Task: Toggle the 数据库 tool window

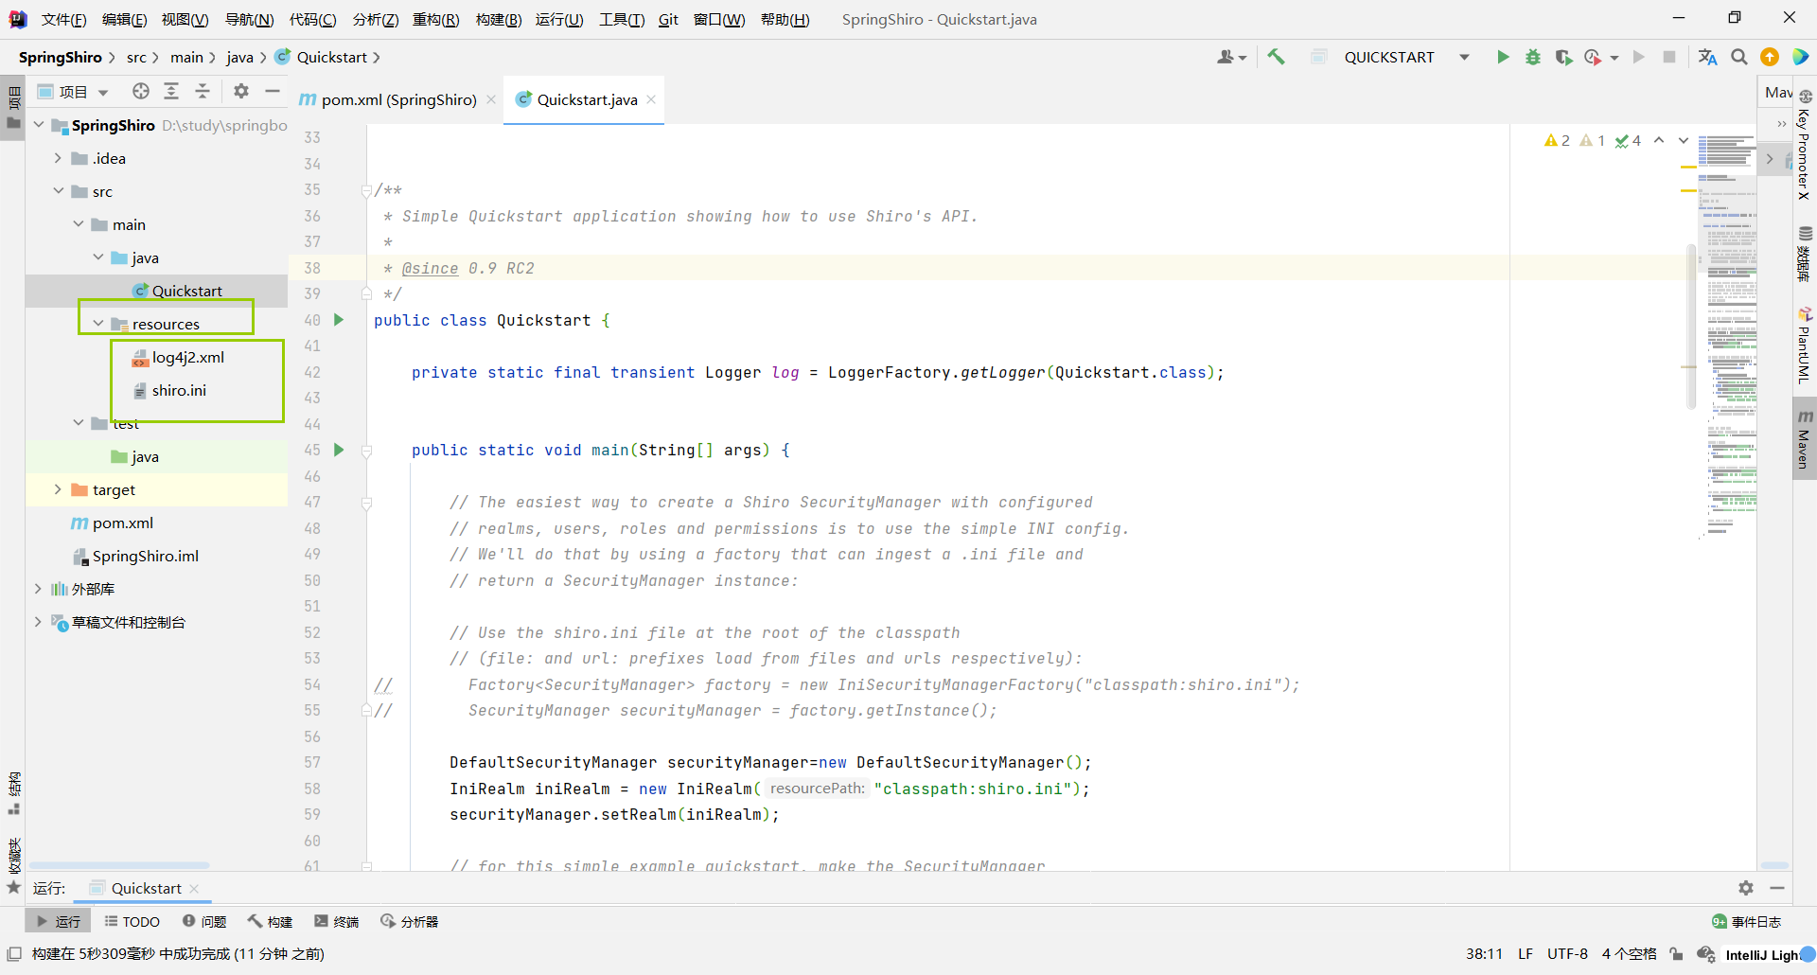Action: pyautogui.click(x=1805, y=254)
